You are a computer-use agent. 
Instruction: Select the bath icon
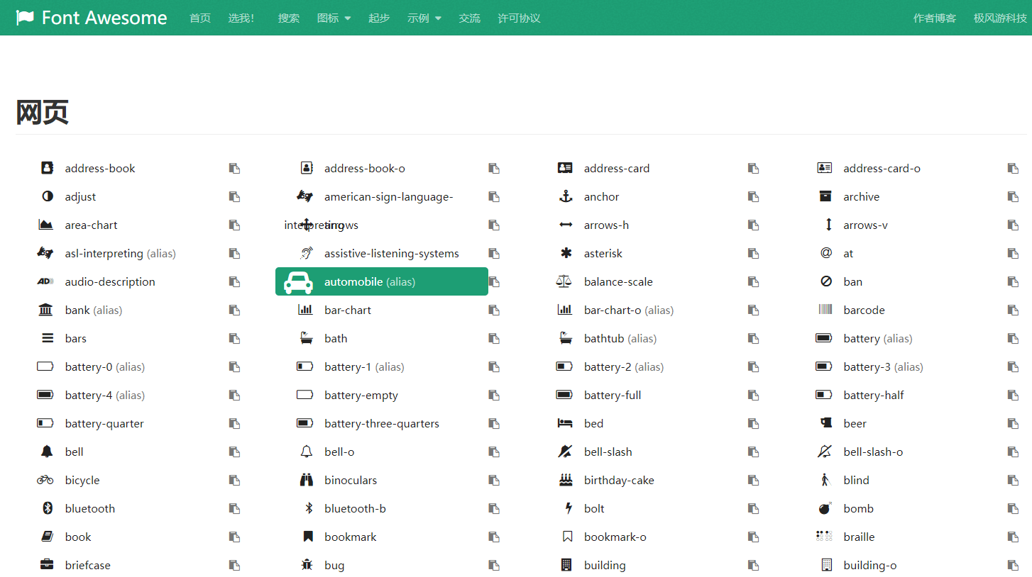307,338
